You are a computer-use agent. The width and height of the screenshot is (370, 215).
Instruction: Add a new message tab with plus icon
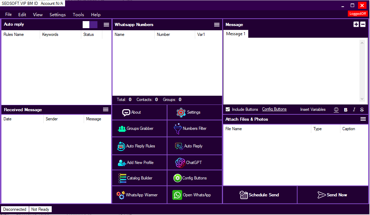pos(356,24)
